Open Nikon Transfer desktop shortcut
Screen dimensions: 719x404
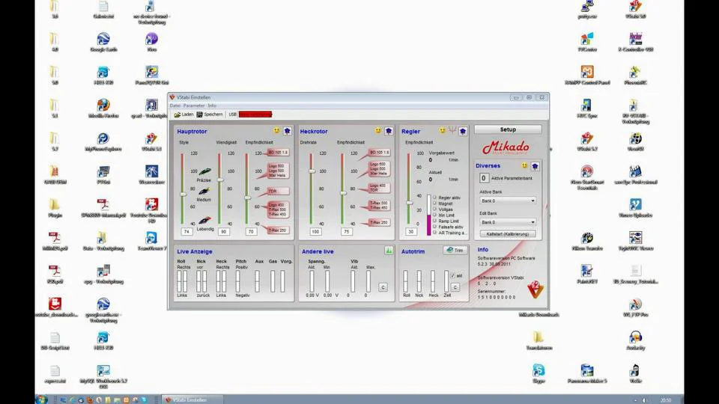click(x=587, y=242)
